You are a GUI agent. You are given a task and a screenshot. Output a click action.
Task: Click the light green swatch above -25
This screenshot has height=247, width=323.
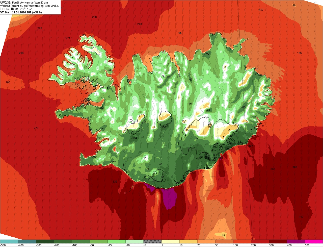116,241
